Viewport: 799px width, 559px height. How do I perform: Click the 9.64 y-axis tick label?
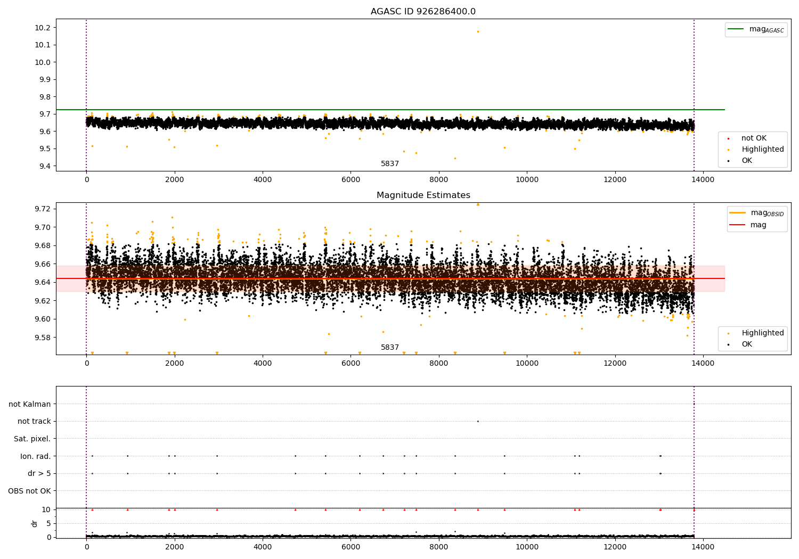43,282
